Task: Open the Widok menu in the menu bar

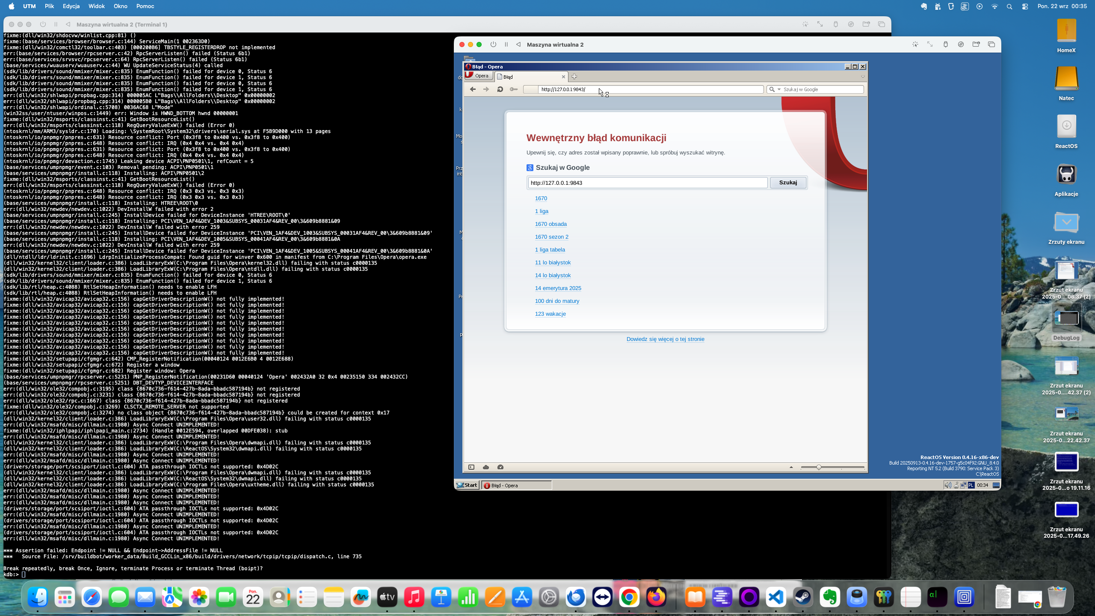Action: click(96, 6)
